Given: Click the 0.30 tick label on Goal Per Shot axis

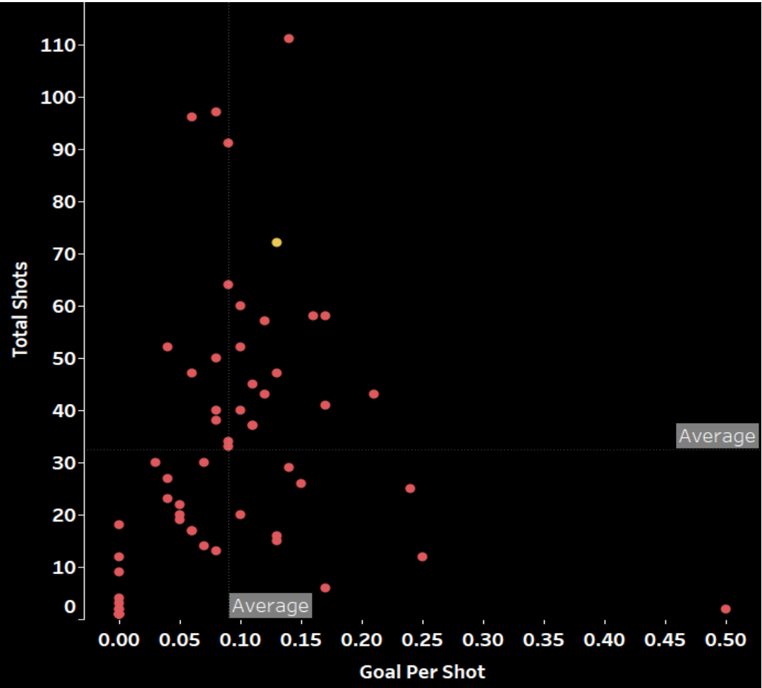Looking at the screenshot, I should [x=483, y=640].
